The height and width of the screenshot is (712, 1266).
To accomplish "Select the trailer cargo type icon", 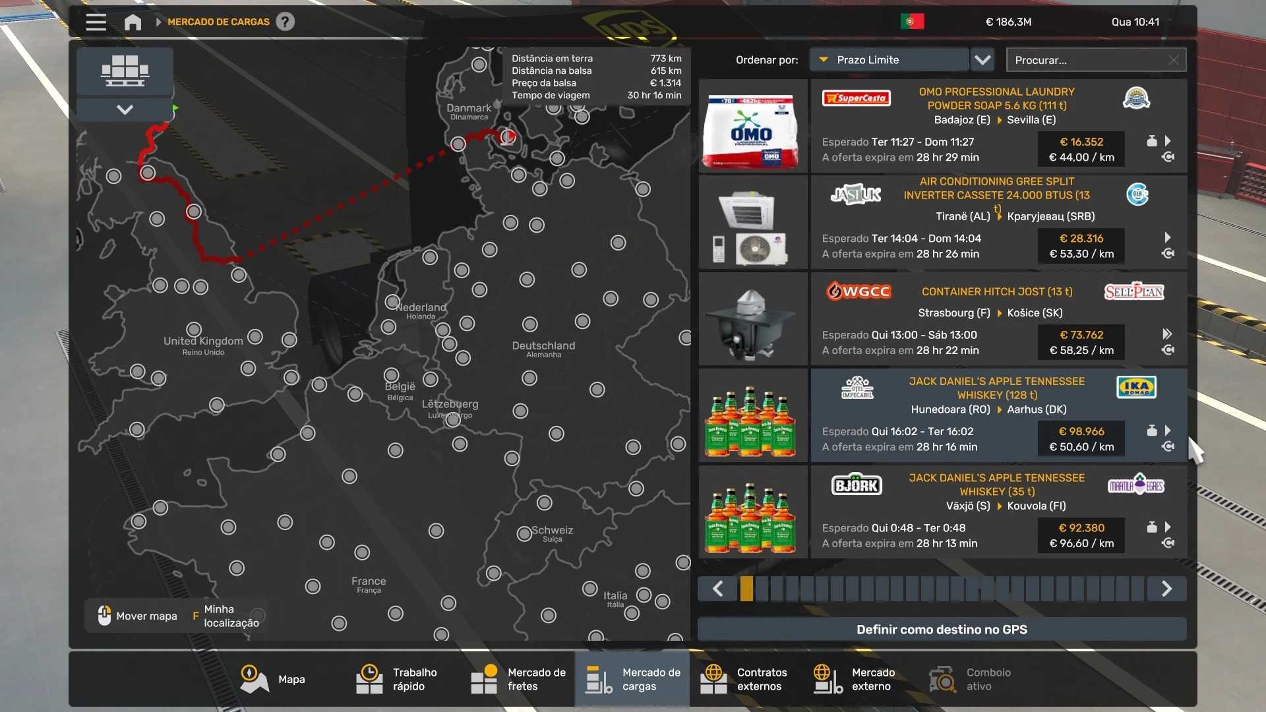I will (x=125, y=70).
